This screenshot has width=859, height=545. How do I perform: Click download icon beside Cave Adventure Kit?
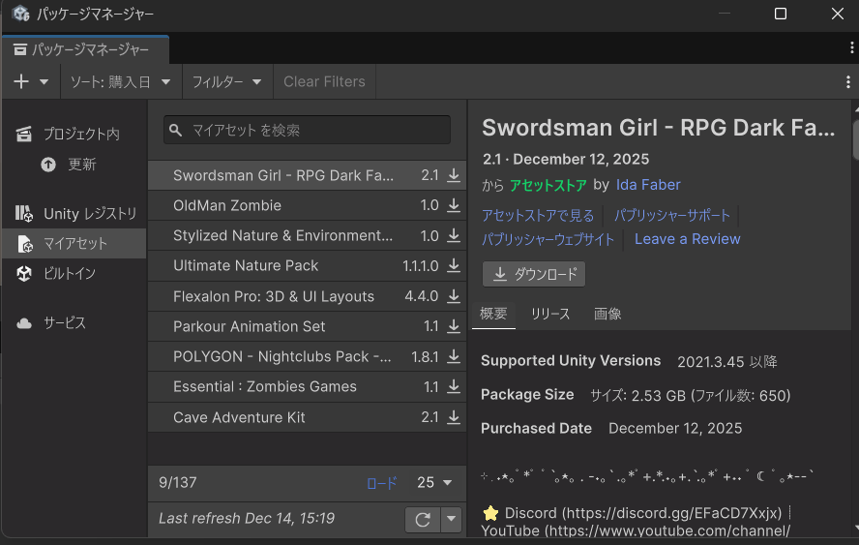tap(454, 417)
